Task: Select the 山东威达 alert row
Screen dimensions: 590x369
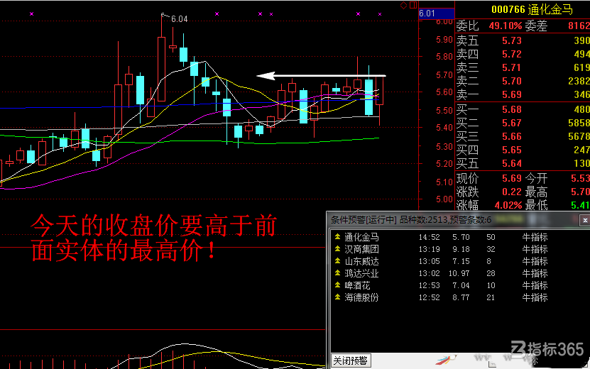Action: [x=459, y=261]
